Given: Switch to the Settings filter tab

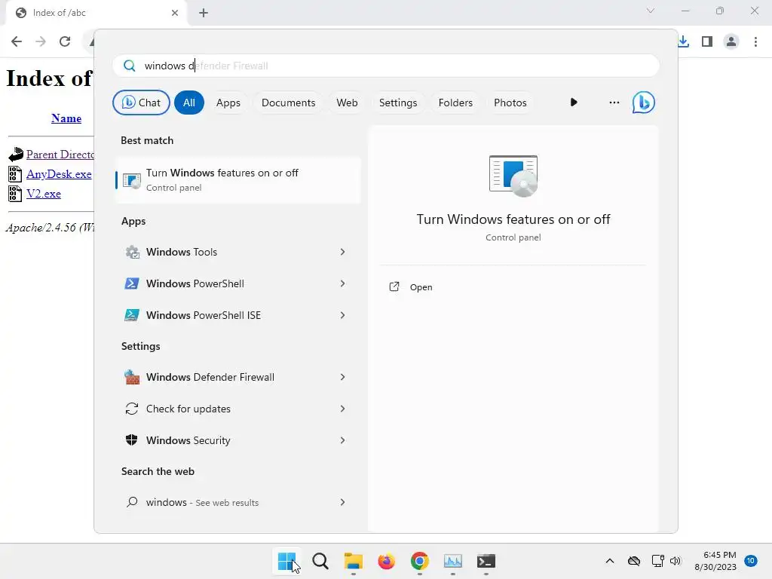Looking at the screenshot, I should coord(398,103).
